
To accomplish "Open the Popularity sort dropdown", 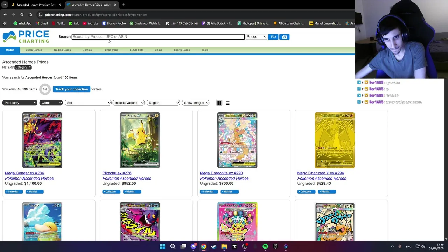I will coord(20,103).
